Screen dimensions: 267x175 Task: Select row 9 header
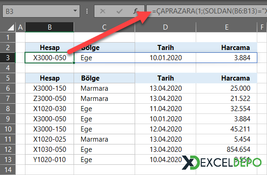pos(8,119)
